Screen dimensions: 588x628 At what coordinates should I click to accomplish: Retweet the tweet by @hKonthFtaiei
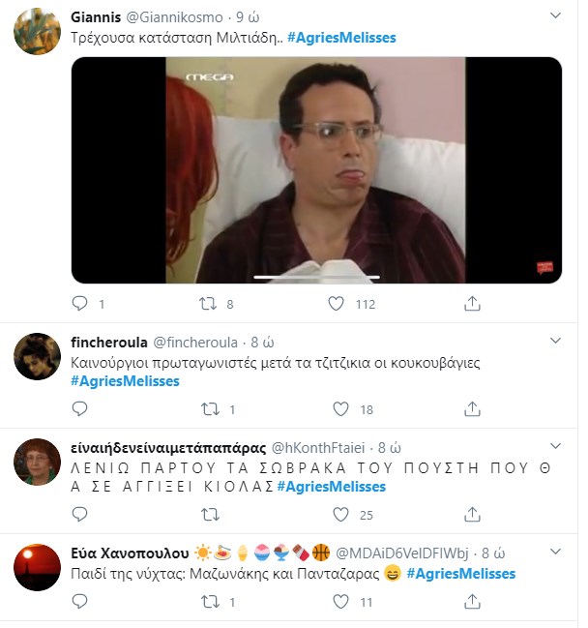(206, 514)
